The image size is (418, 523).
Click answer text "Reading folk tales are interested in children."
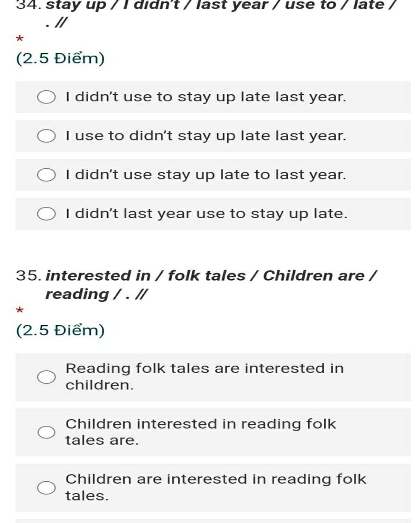tap(205, 377)
